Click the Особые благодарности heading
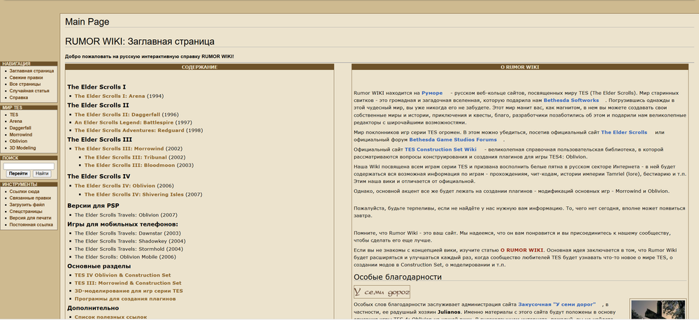This screenshot has width=699, height=320. (398, 277)
